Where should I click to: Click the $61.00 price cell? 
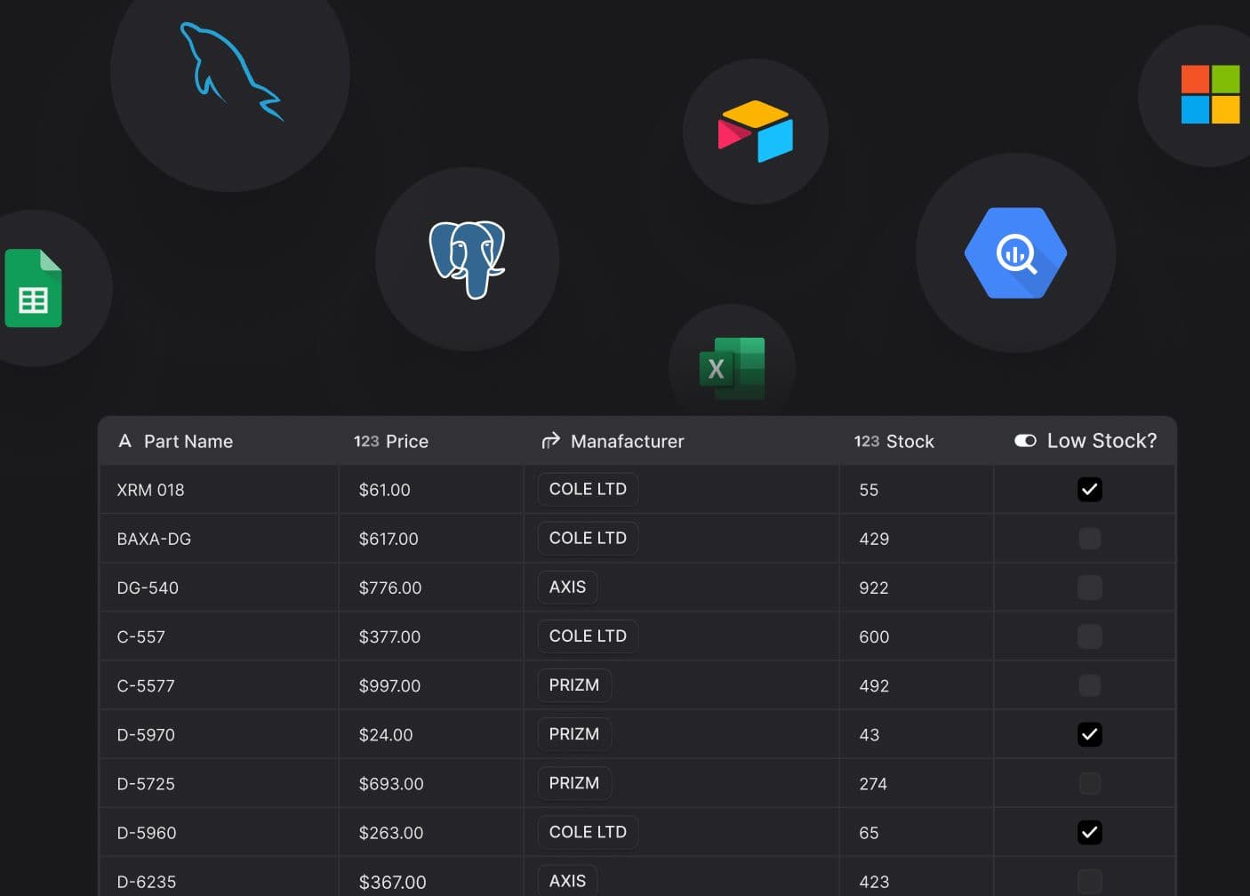click(386, 489)
